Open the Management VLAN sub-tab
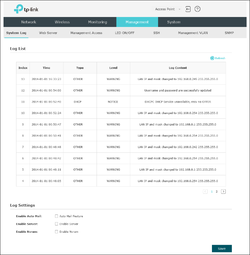The width and height of the screenshot is (250, 255). (x=193, y=33)
